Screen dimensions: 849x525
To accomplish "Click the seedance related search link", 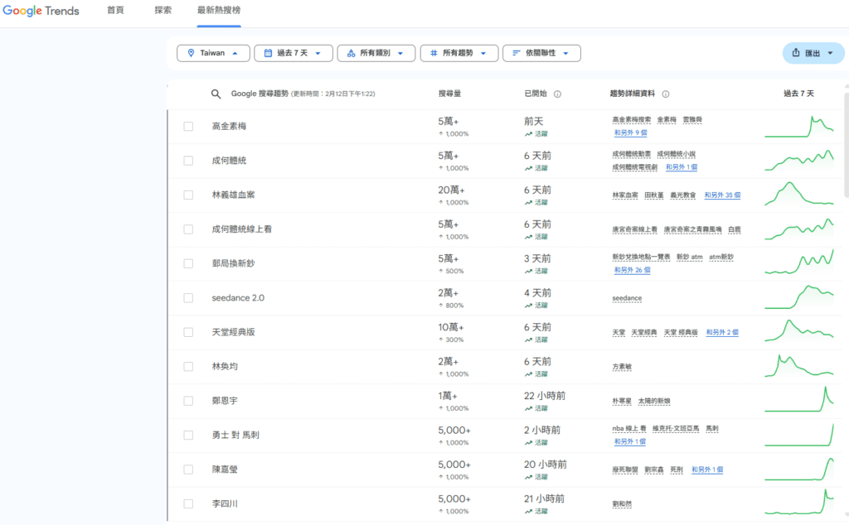I will (627, 298).
